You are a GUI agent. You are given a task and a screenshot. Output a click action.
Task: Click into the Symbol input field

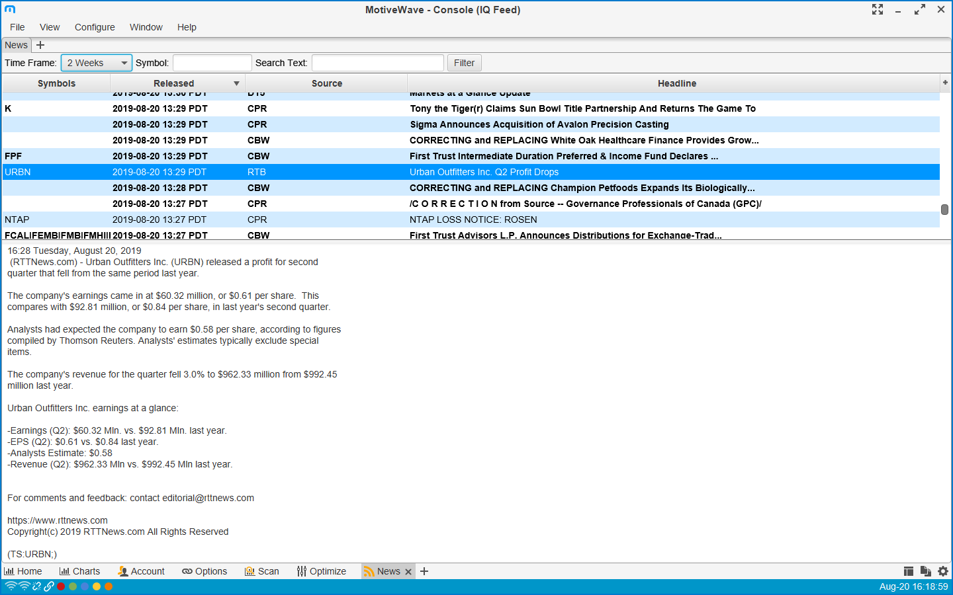pyautogui.click(x=212, y=63)
